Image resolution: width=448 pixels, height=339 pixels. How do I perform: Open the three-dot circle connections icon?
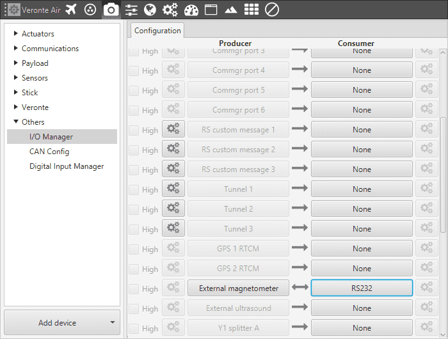click(90, 10)
